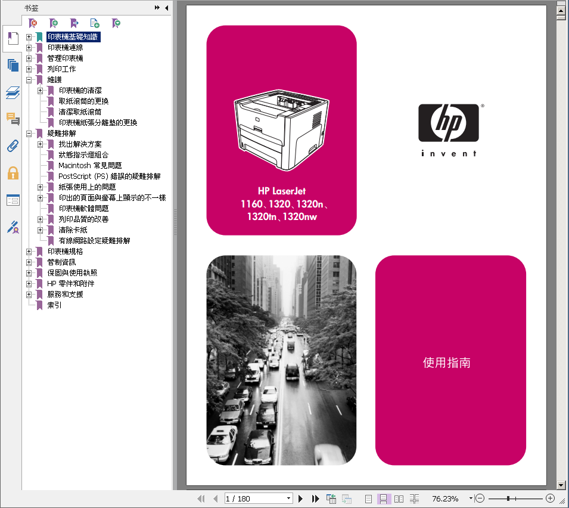The image size is (569, 508).
Task: Open the digital signatures sidebar panel
Action: click(13, 227)
